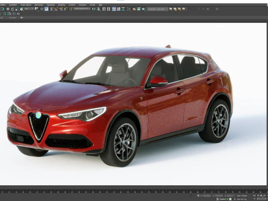Toggle Angle Snap

click(56, 9)
